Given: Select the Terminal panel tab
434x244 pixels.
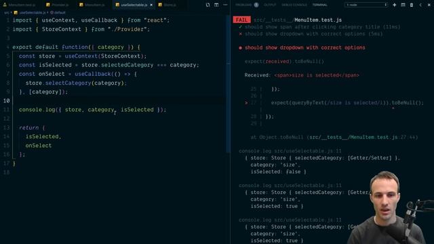Looking at the screenshot, I should 319,5.
